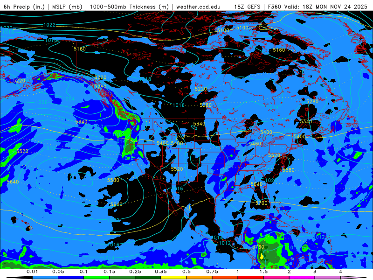Click the 0.05 colorbar tick label
The width and height of the screenshot is (373, 280).
pyautogui.click(x=58, y=272)
